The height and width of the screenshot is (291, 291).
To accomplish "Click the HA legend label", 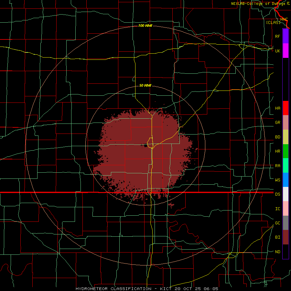I will 277,108.
